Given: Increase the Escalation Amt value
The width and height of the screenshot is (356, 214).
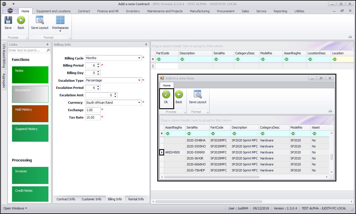Looking at the screenshot, I should pyautogui.click(x=115, y=94).
